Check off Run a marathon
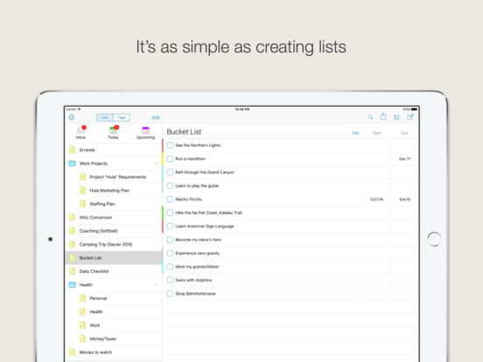The height and width of the screenshot is (362, 483). point(170,159)
